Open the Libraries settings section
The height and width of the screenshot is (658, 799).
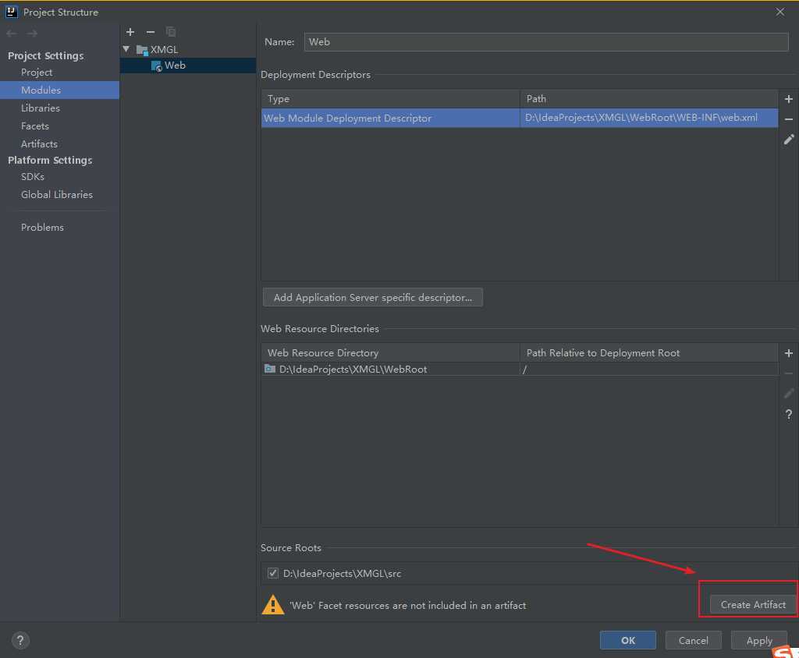pos(41,108)
